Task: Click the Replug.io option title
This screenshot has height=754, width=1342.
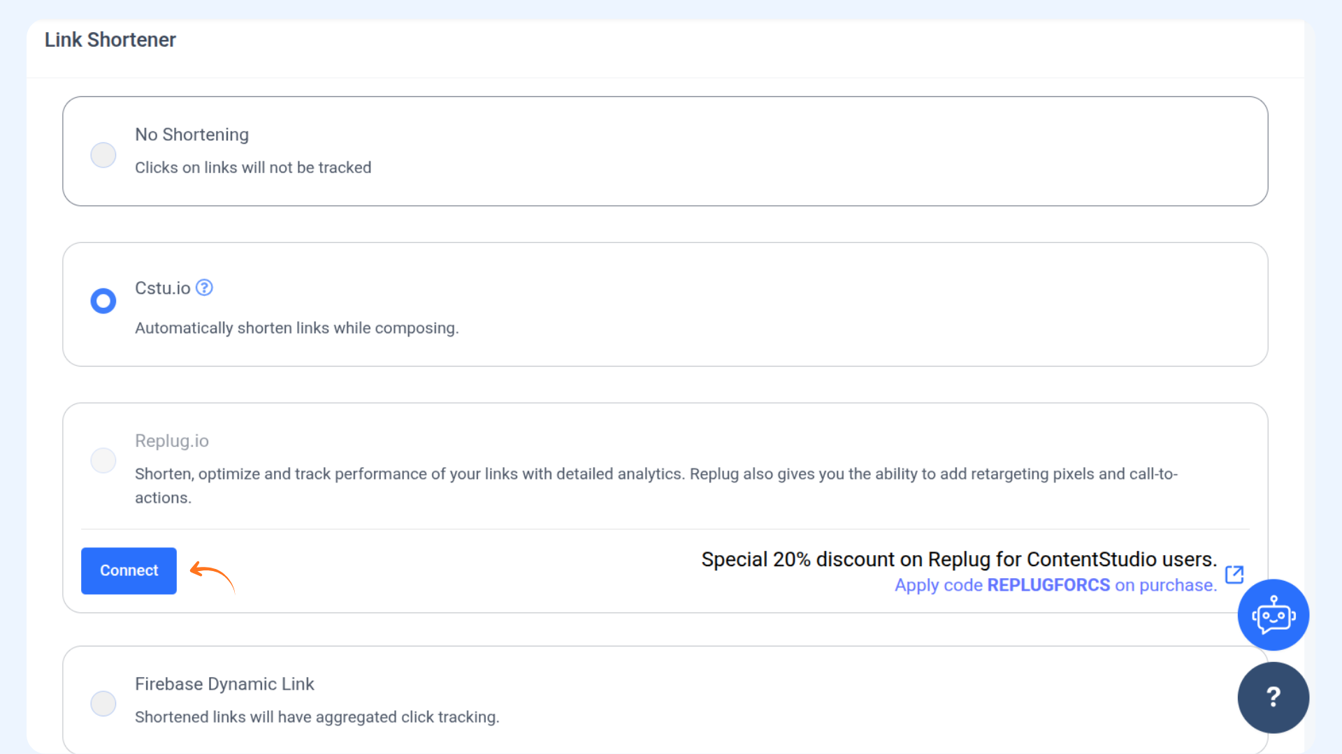Action: tap(172, 441)
